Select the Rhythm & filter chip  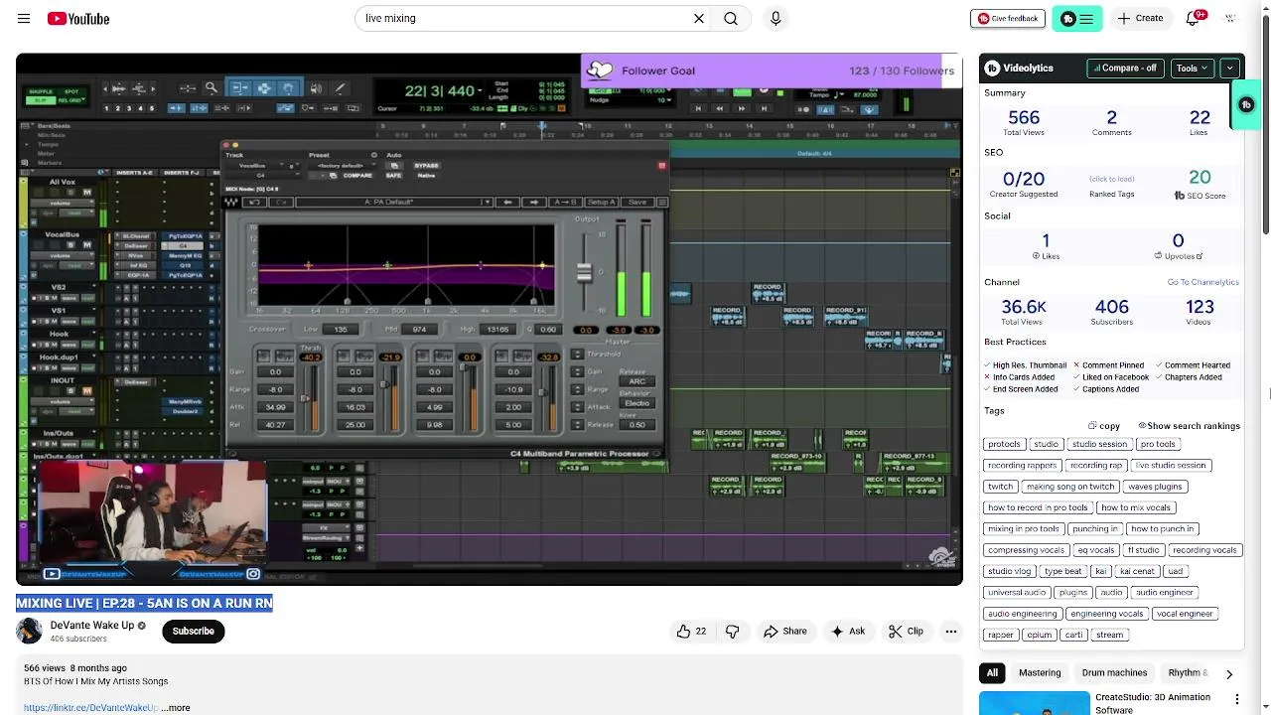[1188, 673]
